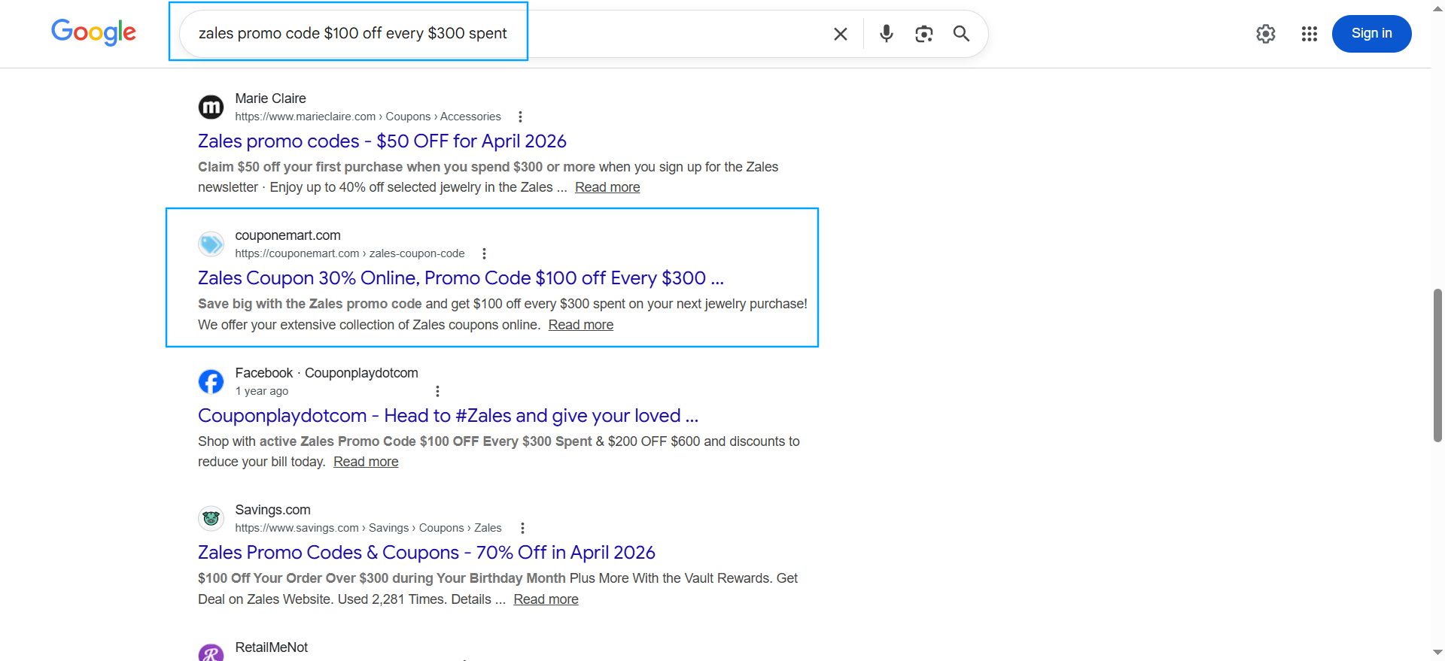This screenshot has width=1445, height=661.
Task: Open more options for Facebook result
Action: pyautogui.click(x=437, y=391)
